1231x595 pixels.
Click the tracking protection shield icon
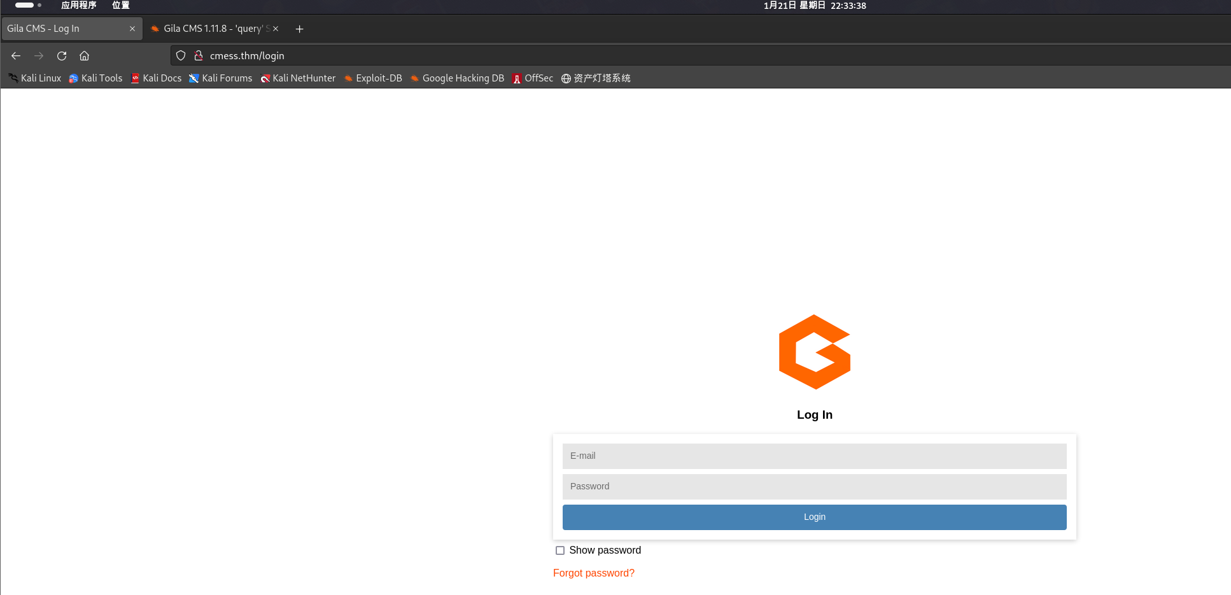point(181,56)
